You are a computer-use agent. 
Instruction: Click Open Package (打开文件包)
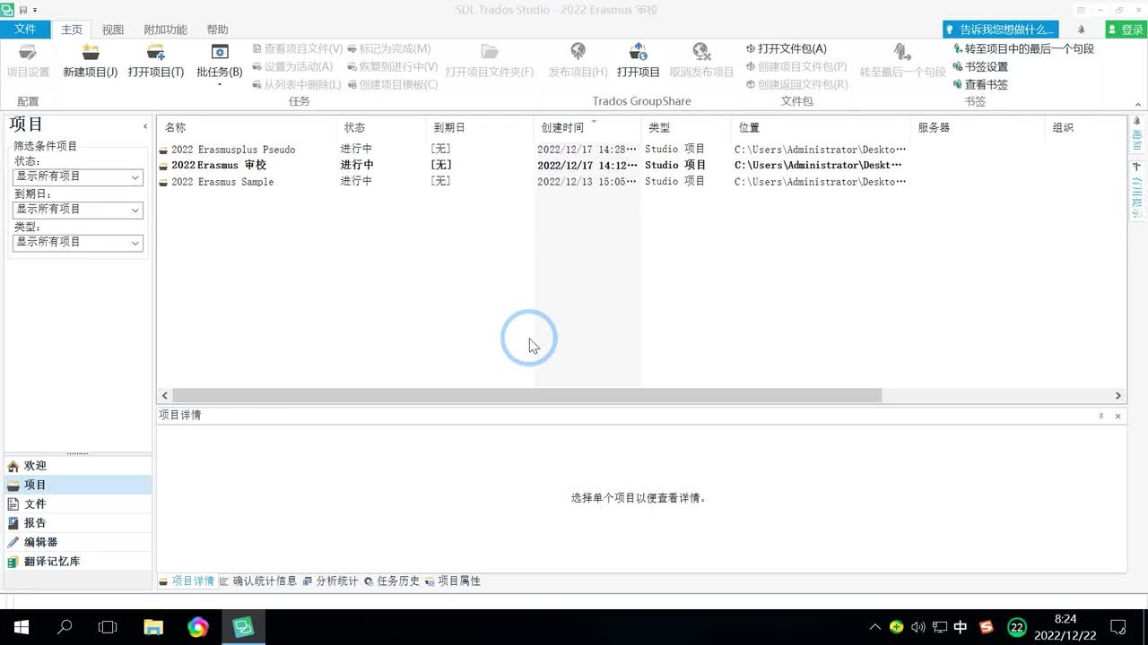point(787,49)
